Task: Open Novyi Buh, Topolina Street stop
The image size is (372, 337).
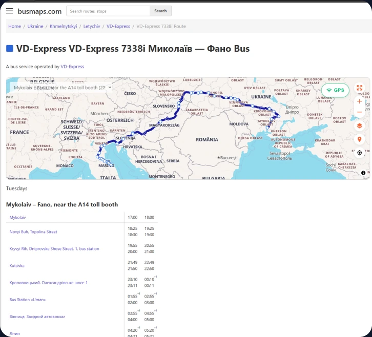Action: 33,231
